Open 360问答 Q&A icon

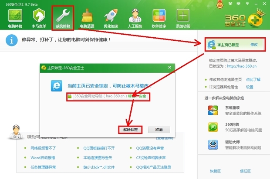213,127
